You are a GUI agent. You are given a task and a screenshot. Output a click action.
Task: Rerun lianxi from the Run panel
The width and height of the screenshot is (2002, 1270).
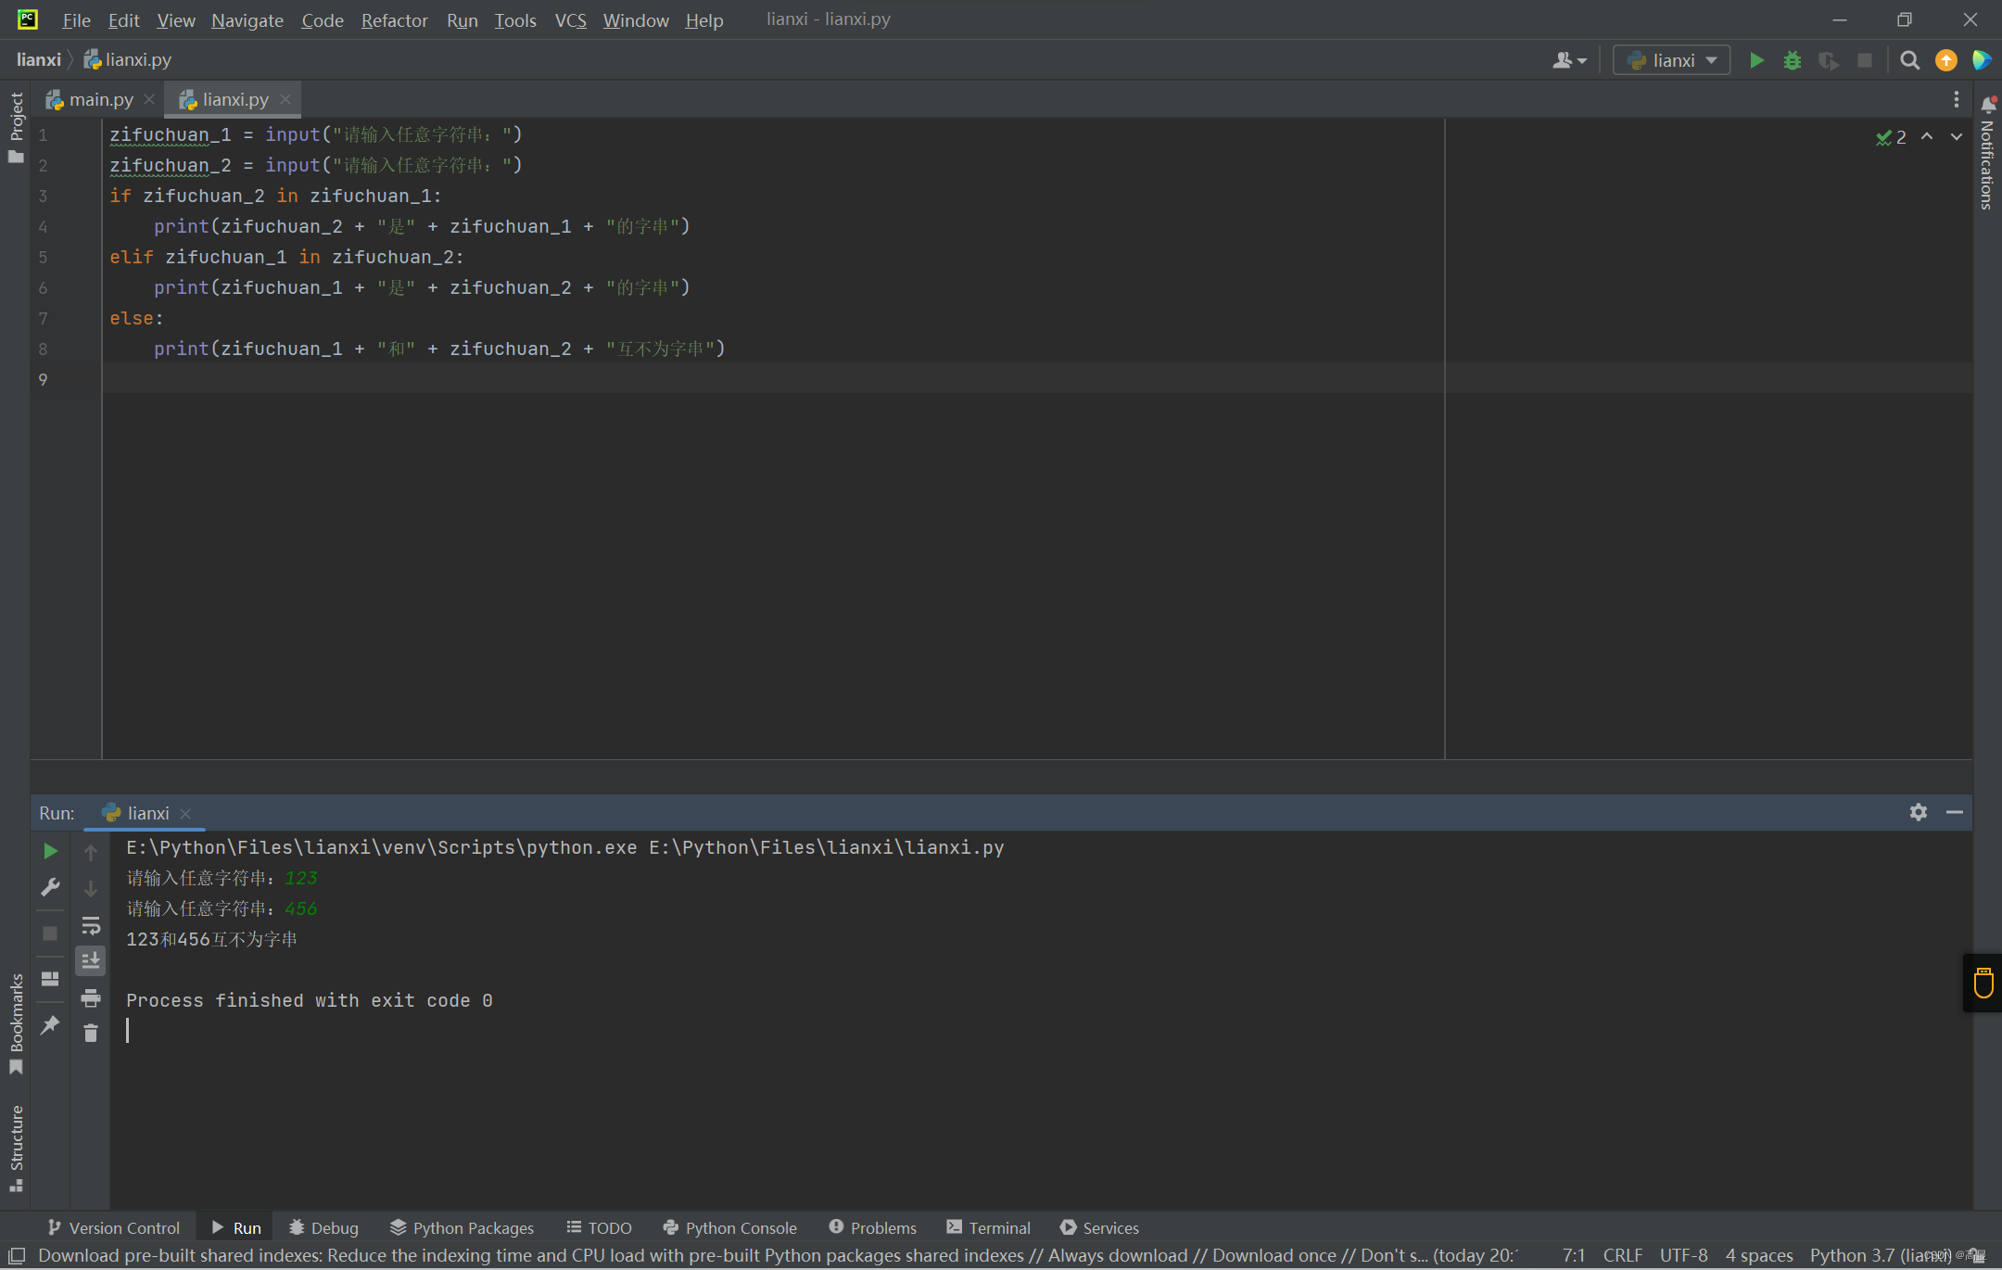click(x=50, y=851)
